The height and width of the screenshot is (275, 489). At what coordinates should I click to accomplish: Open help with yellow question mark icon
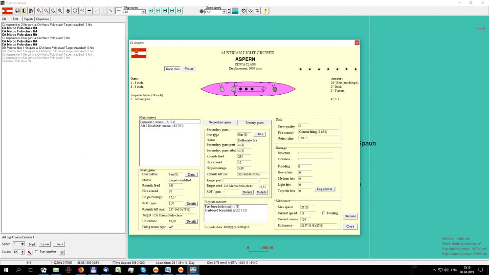266,11
